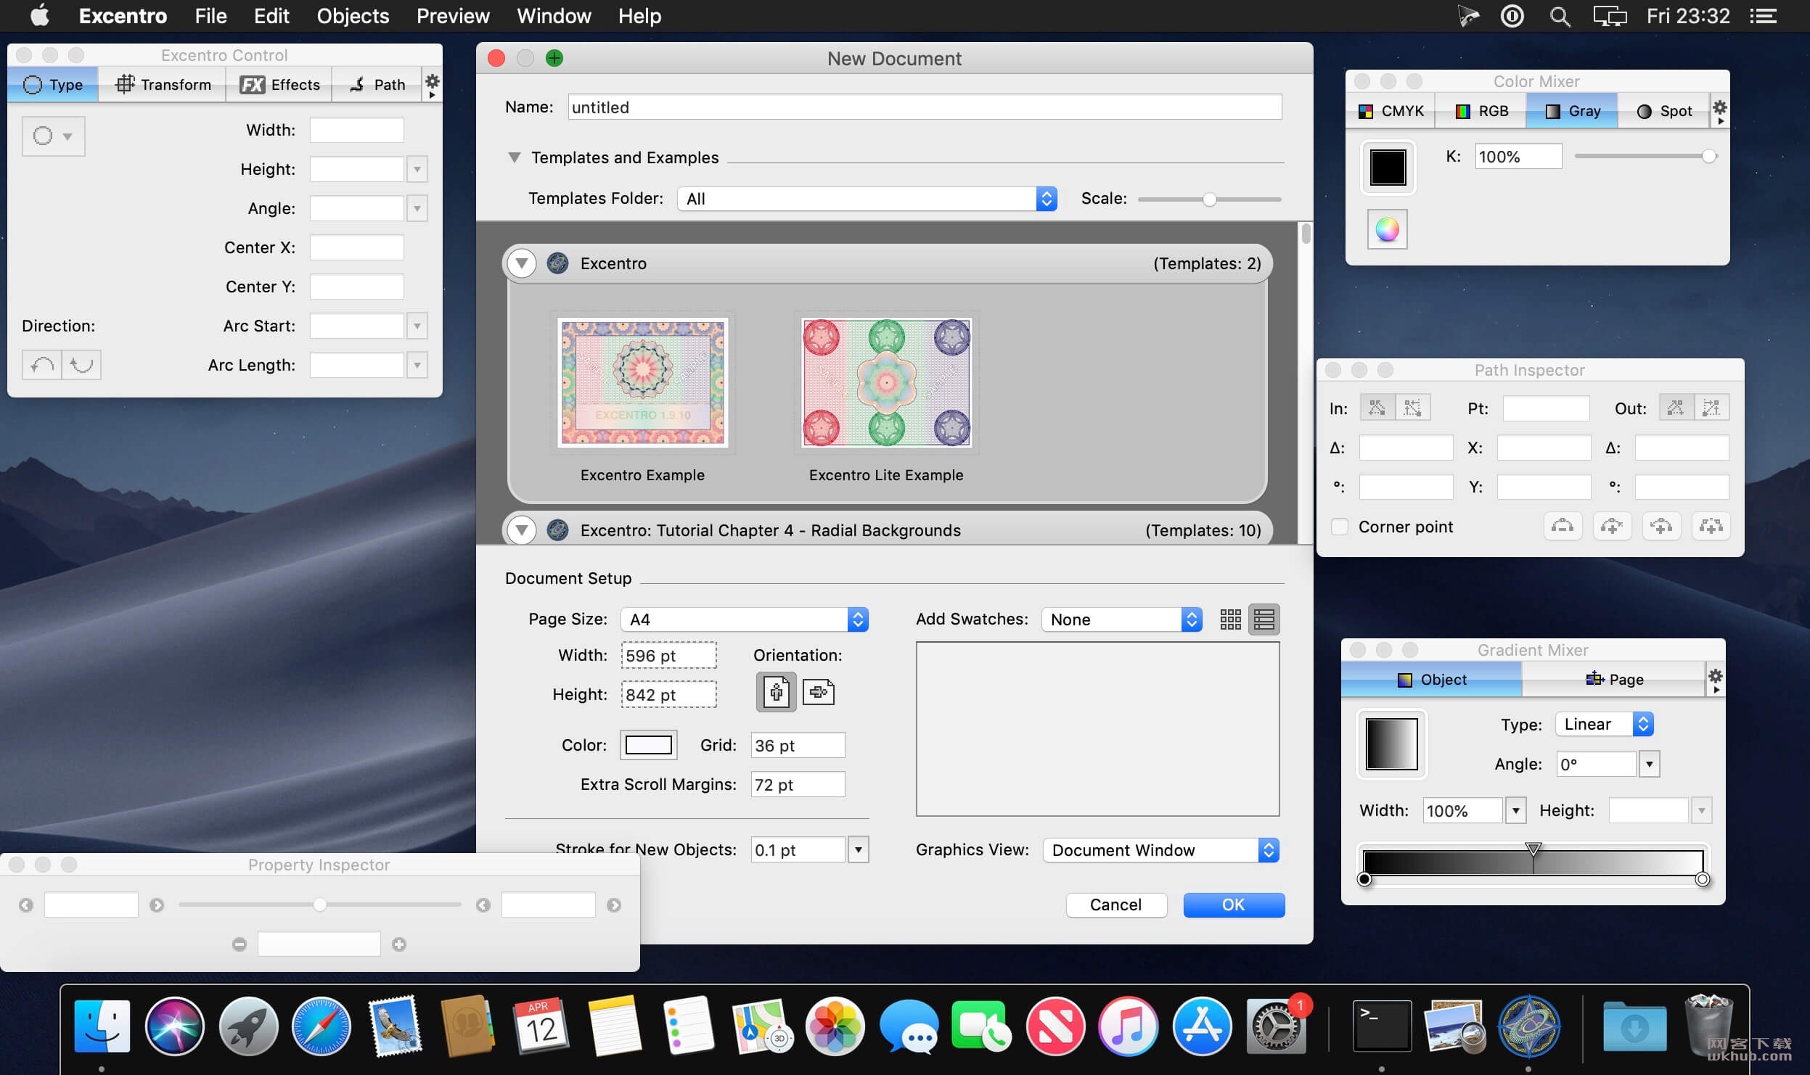The width and height of the screenshot is (1810, 1075).
Task: Switch to Path tab in Excentro Control
Action: [377, 85]
